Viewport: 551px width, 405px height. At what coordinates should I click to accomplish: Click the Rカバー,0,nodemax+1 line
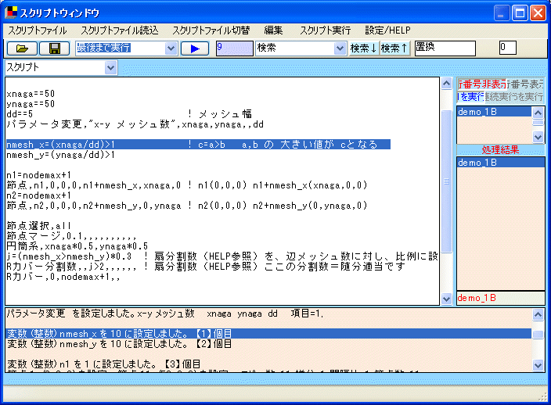point(63,277)
